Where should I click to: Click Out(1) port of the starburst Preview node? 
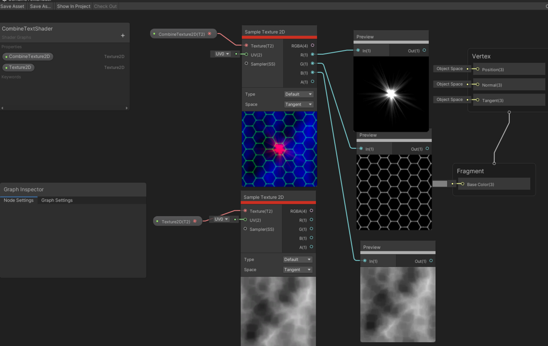click(424, 50)
